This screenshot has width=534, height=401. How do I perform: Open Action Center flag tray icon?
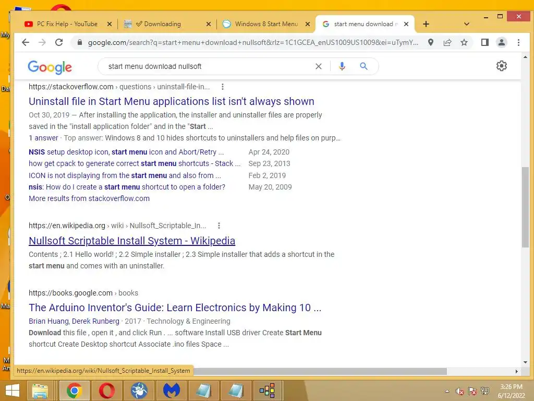pyautogui.click(x=472, y=391)
